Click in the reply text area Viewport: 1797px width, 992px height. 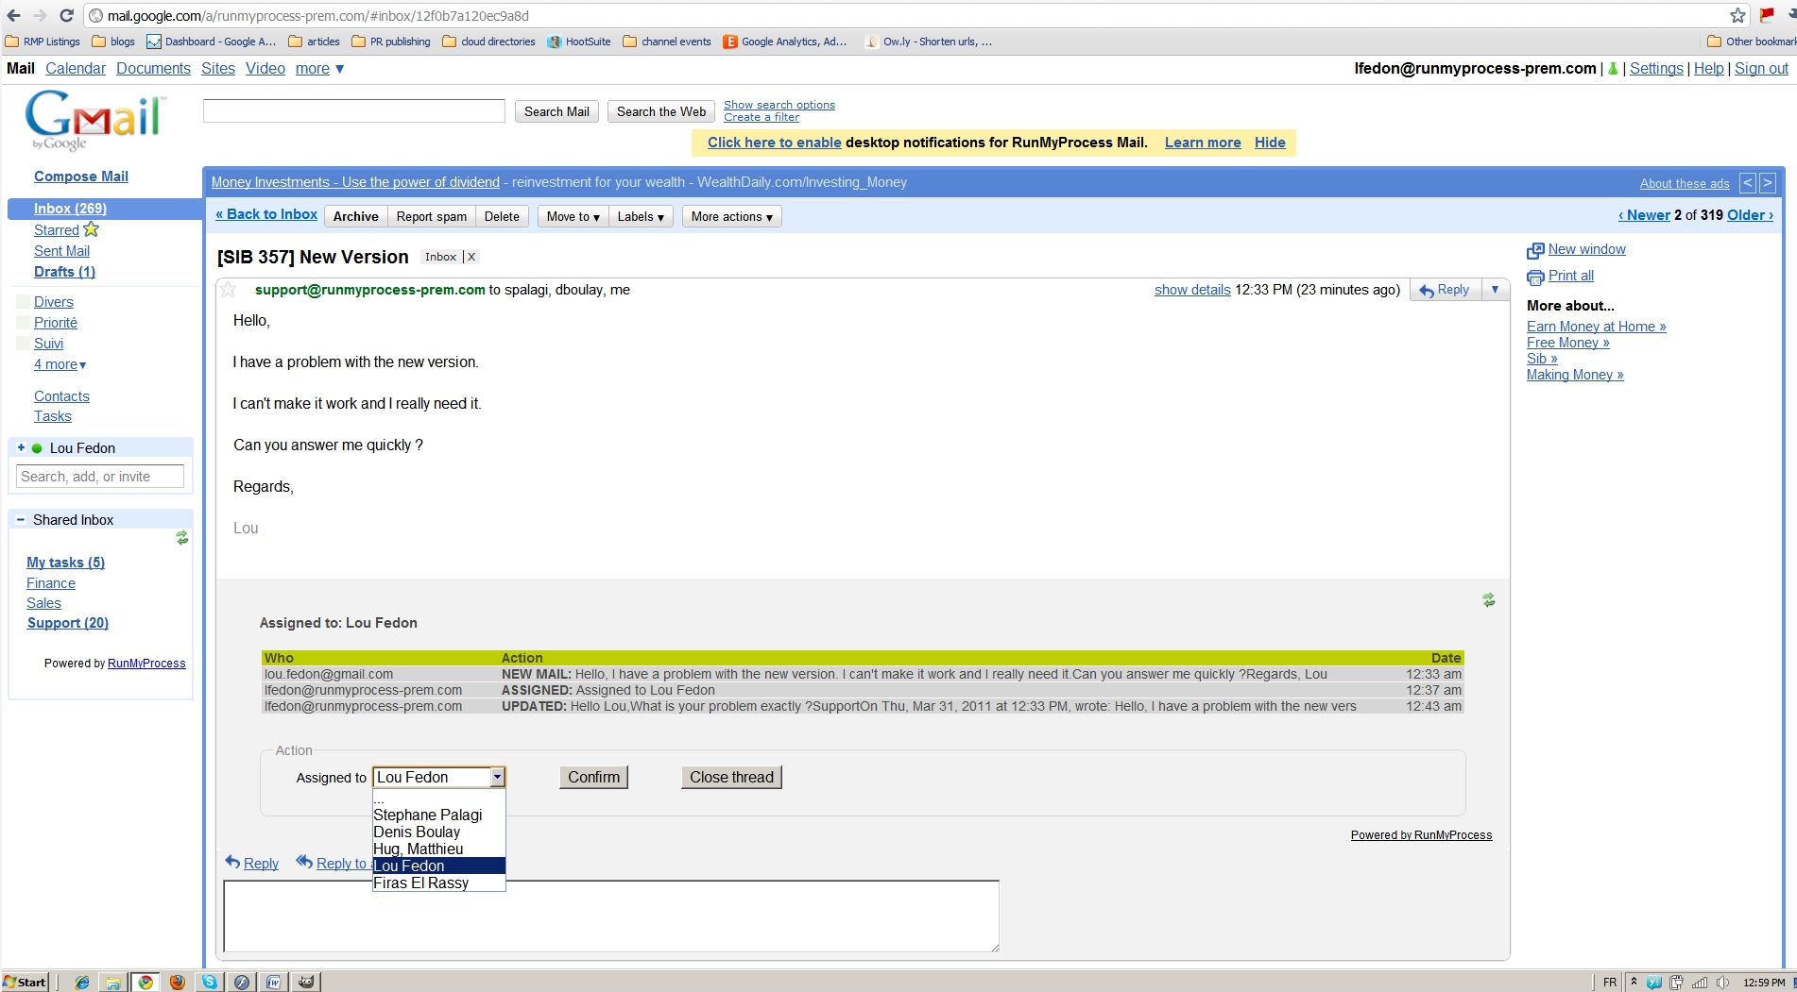[x=611, y=916]
